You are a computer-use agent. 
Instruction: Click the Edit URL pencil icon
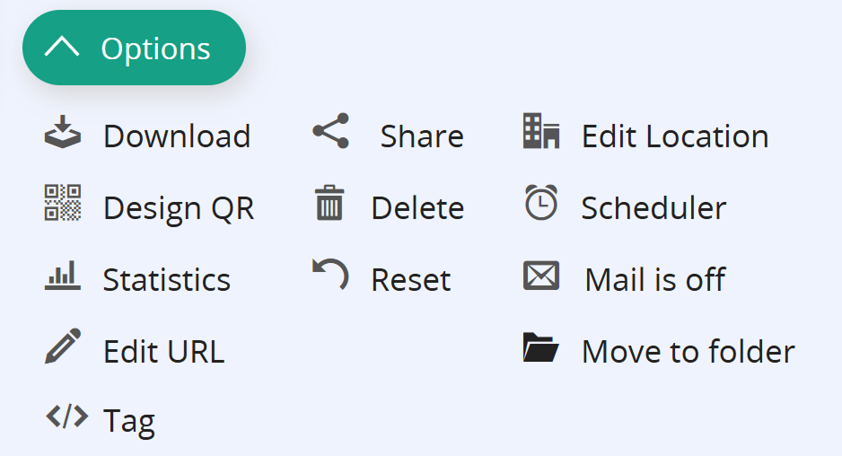[63, 346]
